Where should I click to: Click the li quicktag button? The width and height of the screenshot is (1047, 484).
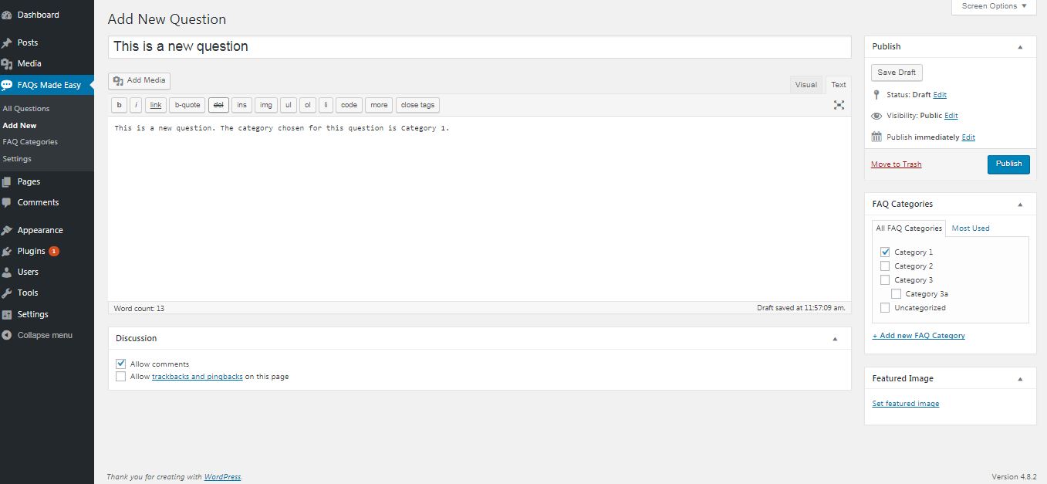[x=326, y=105]
